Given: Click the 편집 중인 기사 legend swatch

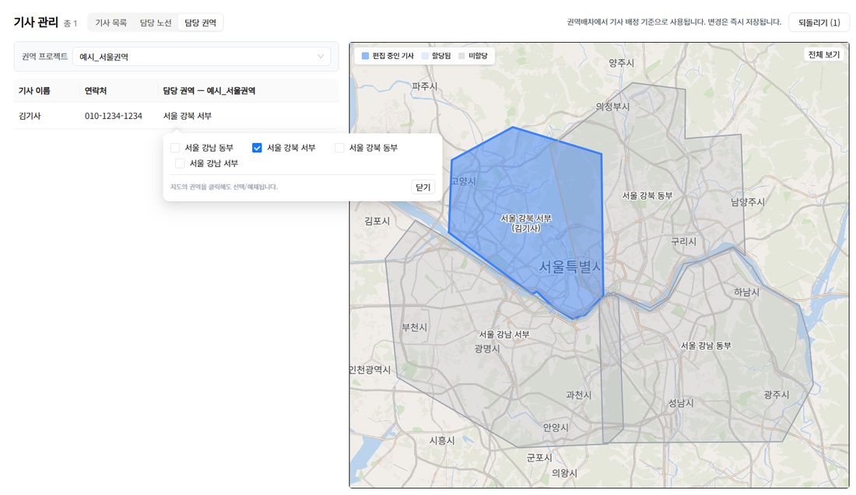Looking at the screenshot, I should click(365, 56).
